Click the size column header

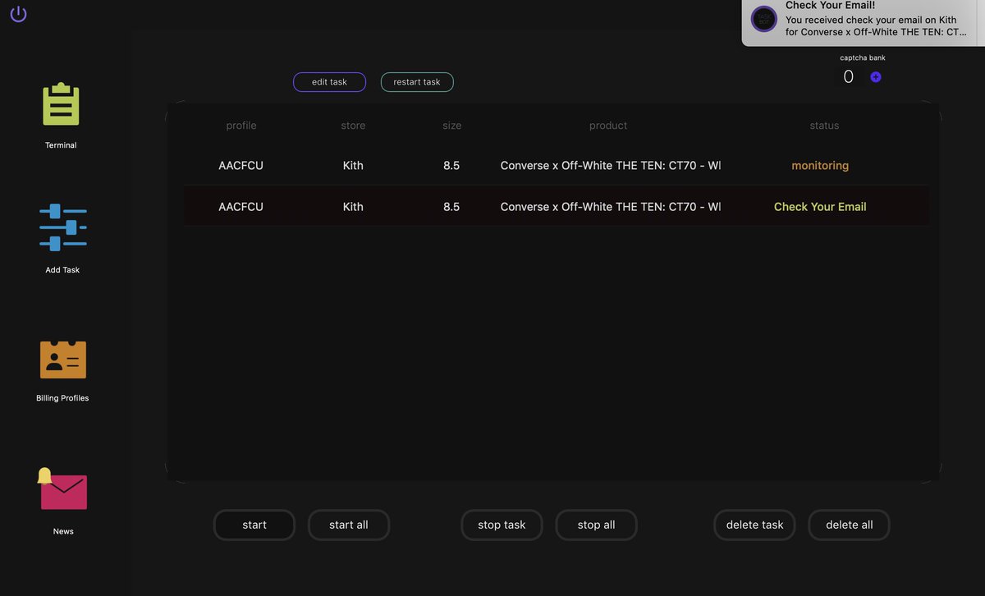(x=452, y=126)
